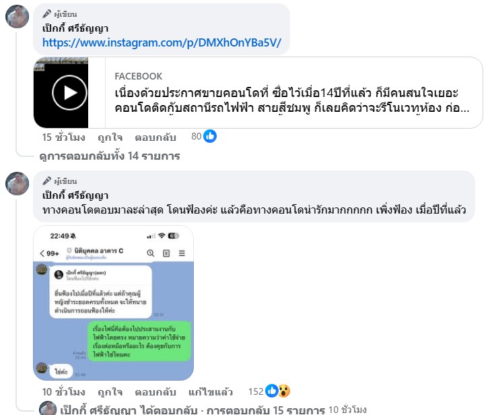This screenshot has height=415, width=490.
Task: Click ถูกใจ under the 15-hour comment
Action: click(110, 137)
